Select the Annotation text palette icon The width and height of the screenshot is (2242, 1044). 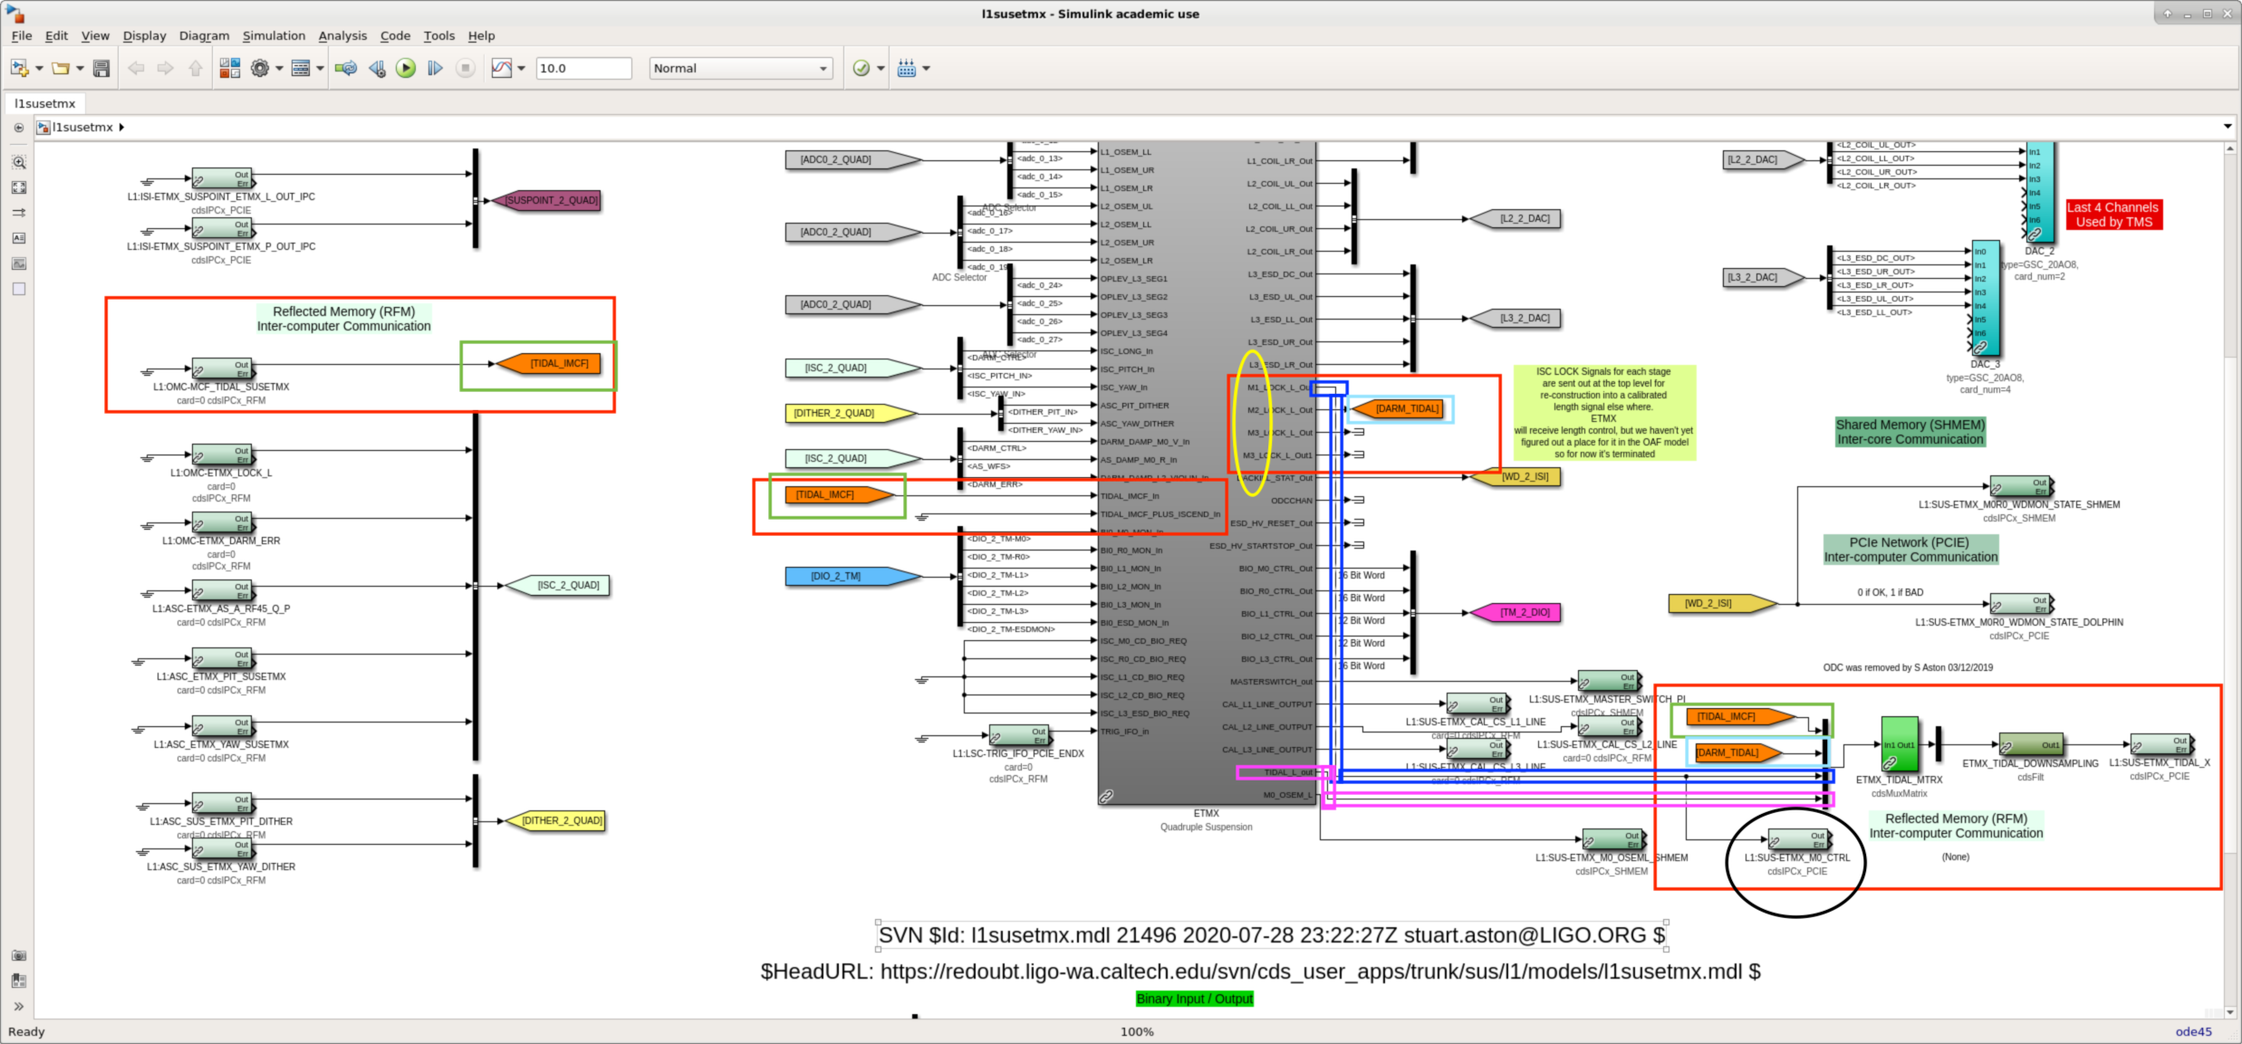[x=19, y=238]
